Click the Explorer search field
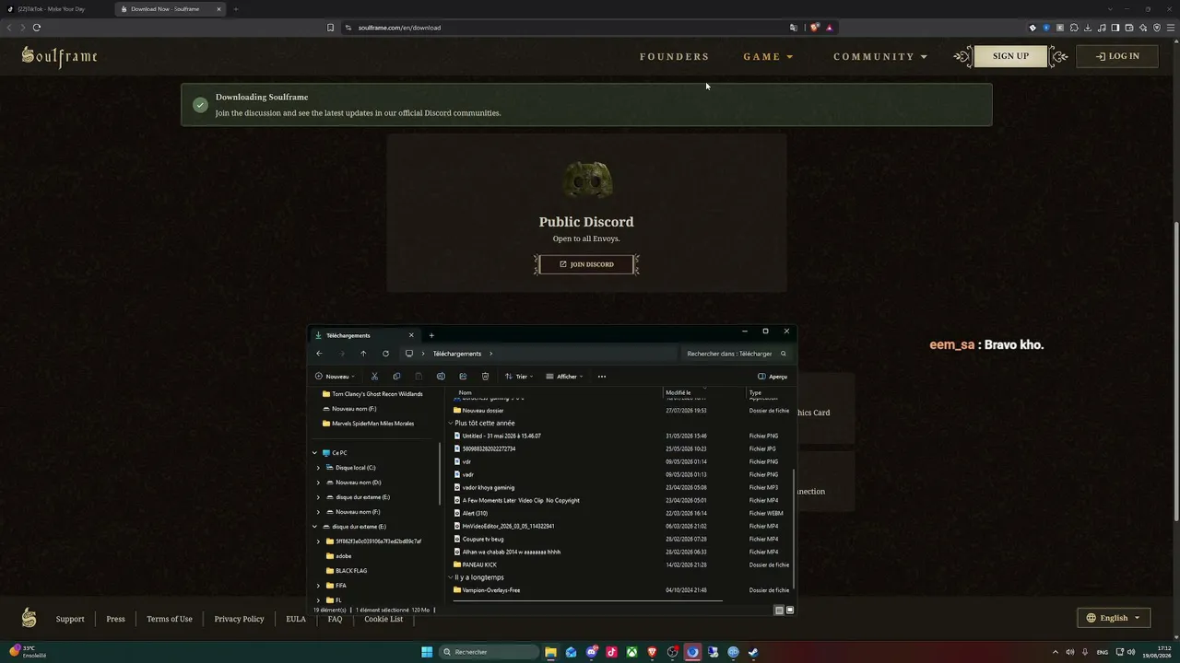This screenshot has height=663, width=1180. coord(736,354)
